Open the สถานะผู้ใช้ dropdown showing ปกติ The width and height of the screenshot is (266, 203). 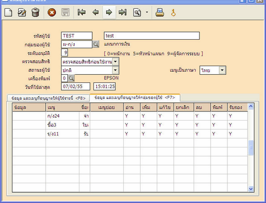[x=115, y=70]
